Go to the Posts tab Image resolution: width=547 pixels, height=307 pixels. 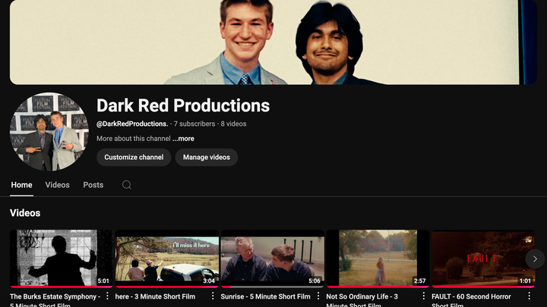(x=93, y=185)
